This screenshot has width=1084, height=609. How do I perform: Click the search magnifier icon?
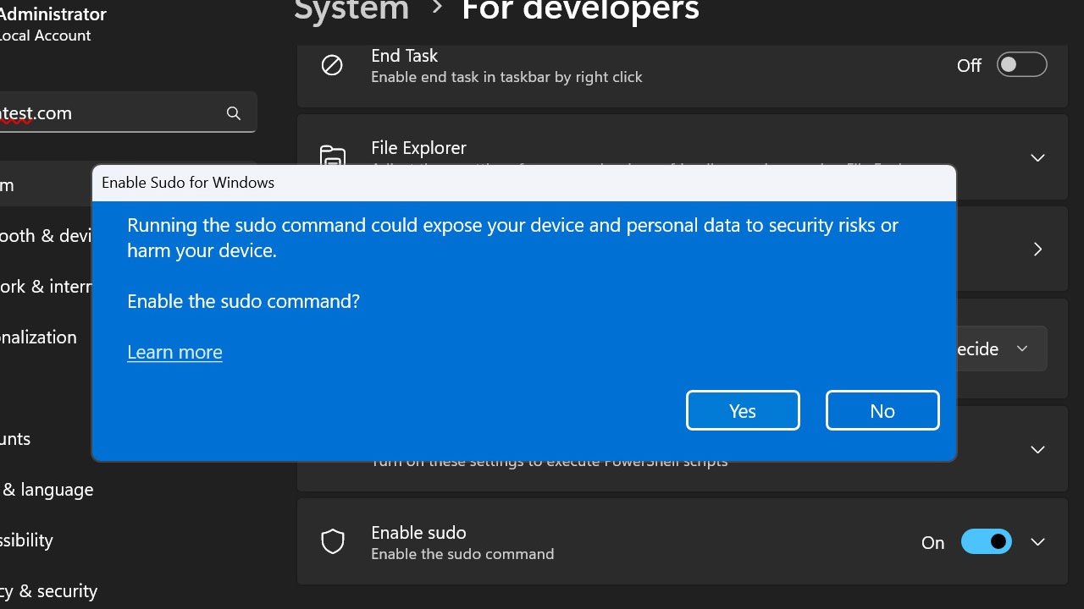[233, 112]
